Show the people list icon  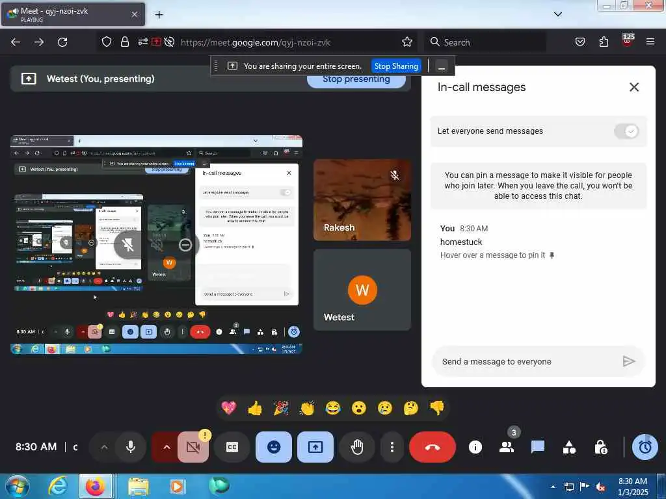point(506,447)
